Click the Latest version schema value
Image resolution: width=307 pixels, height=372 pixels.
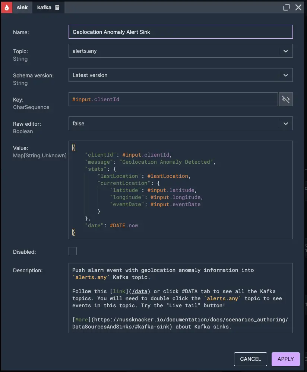[x=90, y=75]
